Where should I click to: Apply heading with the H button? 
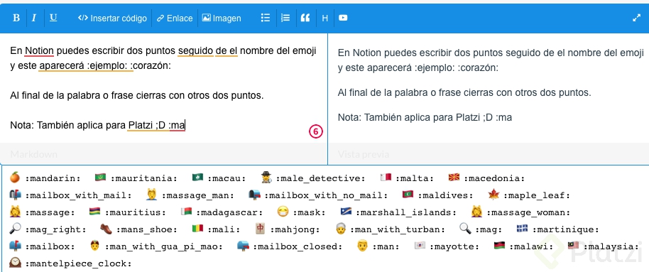[325, 18]
